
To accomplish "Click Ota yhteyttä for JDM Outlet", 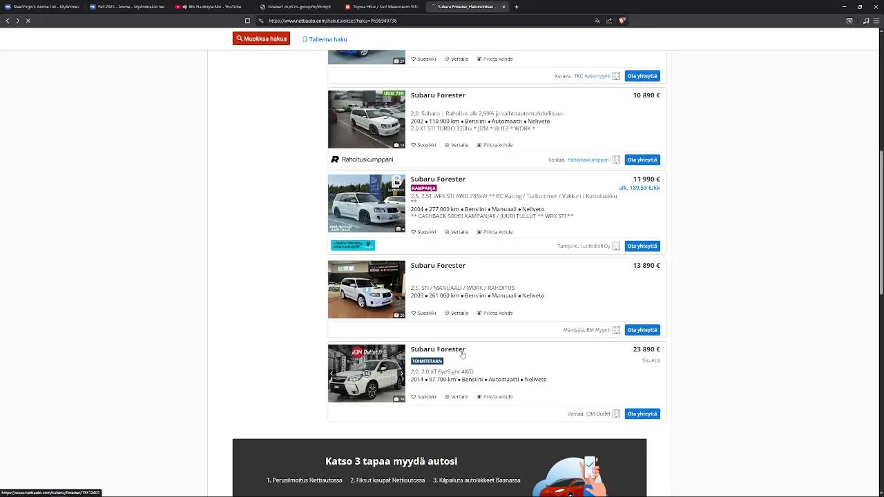I will click(x=642, y=413).
